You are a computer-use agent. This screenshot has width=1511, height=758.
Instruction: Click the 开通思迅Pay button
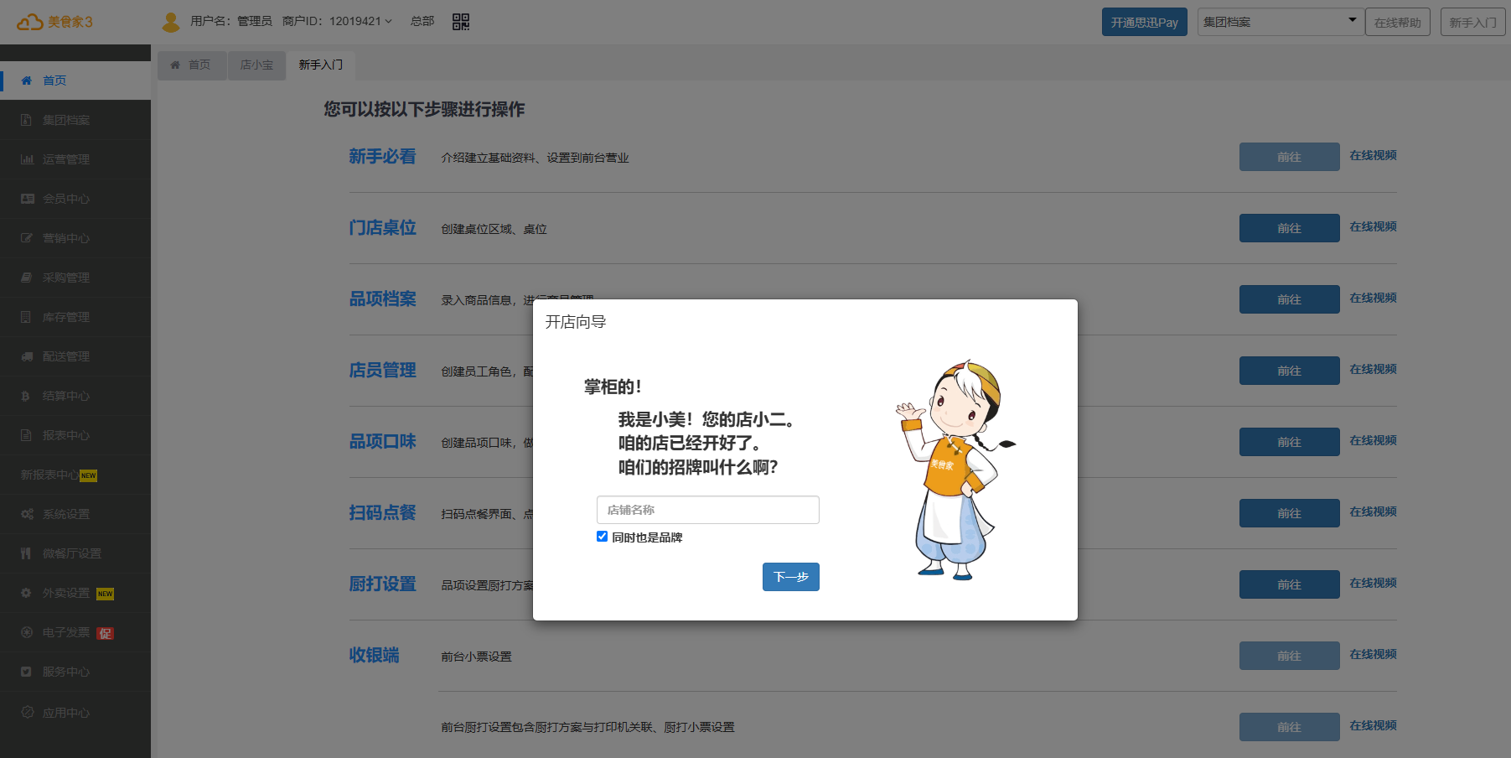point(1144,22)
